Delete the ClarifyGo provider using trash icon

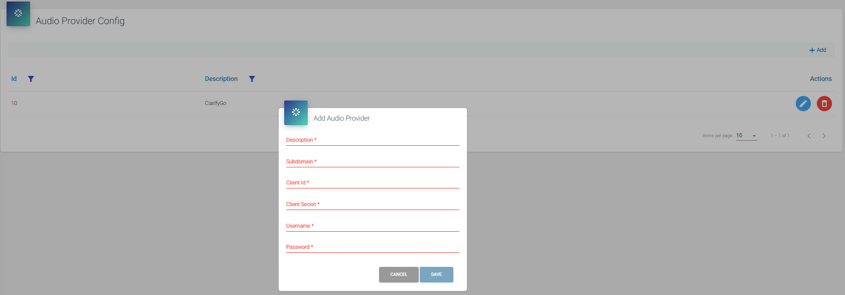(x=824, y=104)
